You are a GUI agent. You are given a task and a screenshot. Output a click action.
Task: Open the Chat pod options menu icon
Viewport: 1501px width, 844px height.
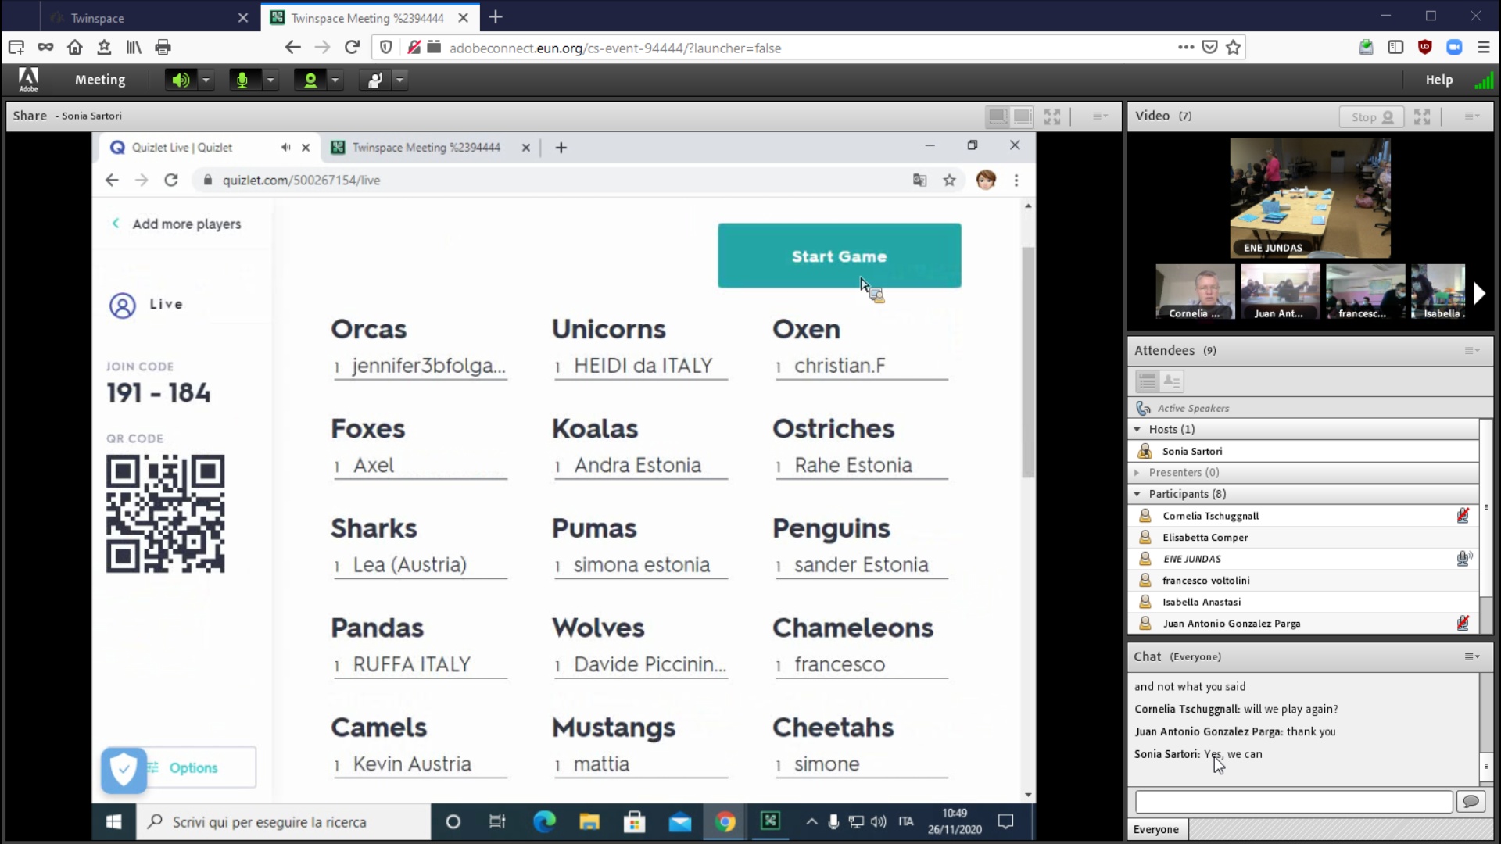(1471, 656)
